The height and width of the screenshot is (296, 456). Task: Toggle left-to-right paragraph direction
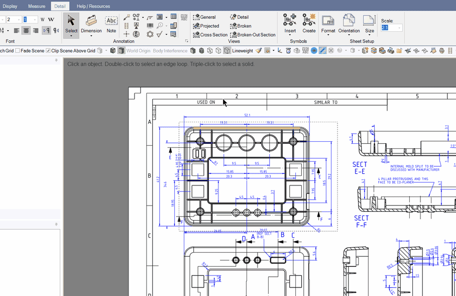point(46,30)
